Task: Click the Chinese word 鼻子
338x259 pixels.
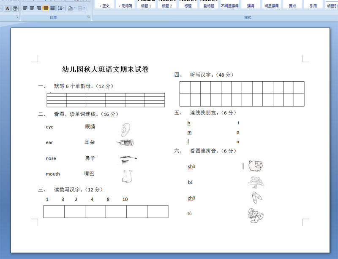Action: coord(90,158)
